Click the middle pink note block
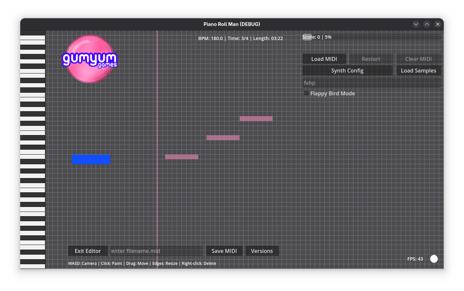This screenshot has height=291, width=464. pyautogui.click(x=223, y=138)
